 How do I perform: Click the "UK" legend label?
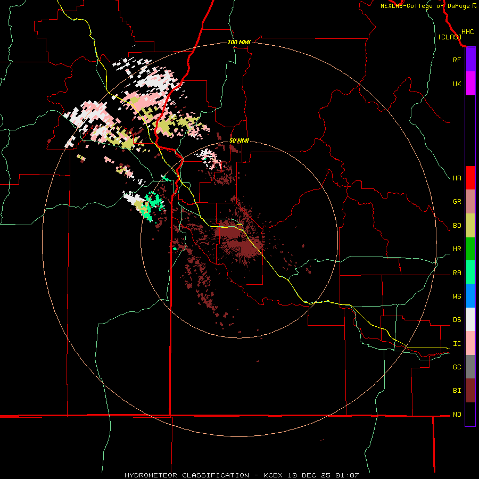point(457,84)
